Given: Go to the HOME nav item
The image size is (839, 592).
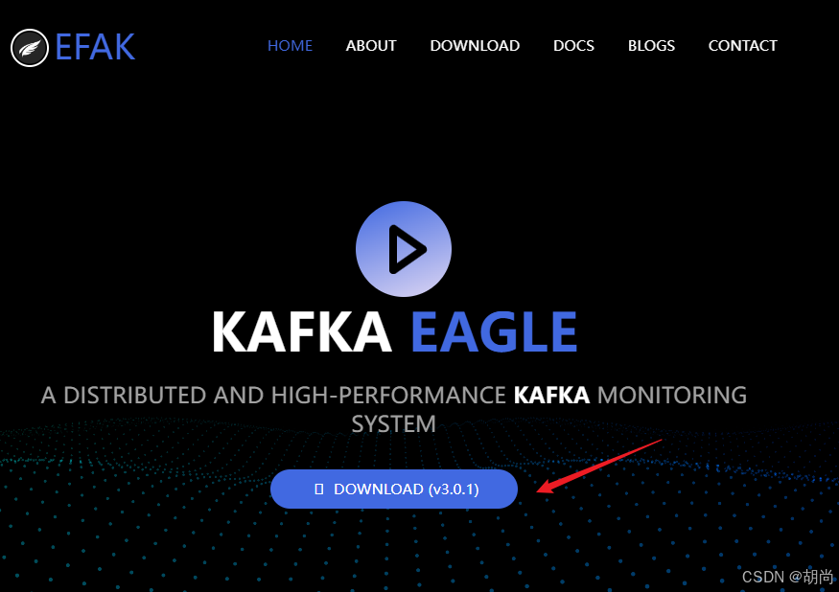Looking at the screenshot, I should tap(290, 46).
